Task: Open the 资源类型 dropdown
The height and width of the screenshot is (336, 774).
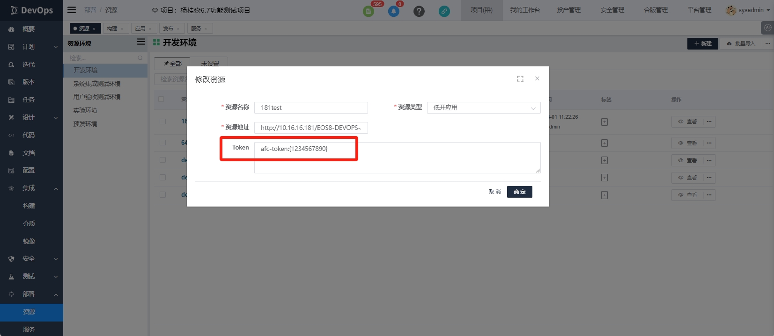Action: (x=483, y=108)
